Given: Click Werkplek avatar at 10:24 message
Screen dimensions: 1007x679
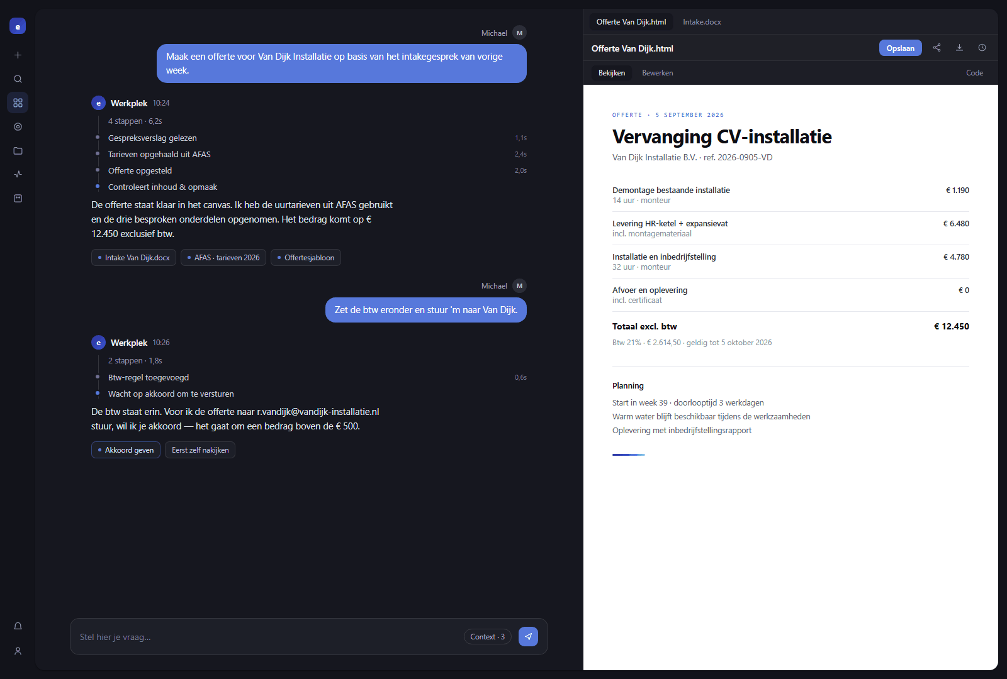Looking at the screenshot, I should tap(98, 103).
